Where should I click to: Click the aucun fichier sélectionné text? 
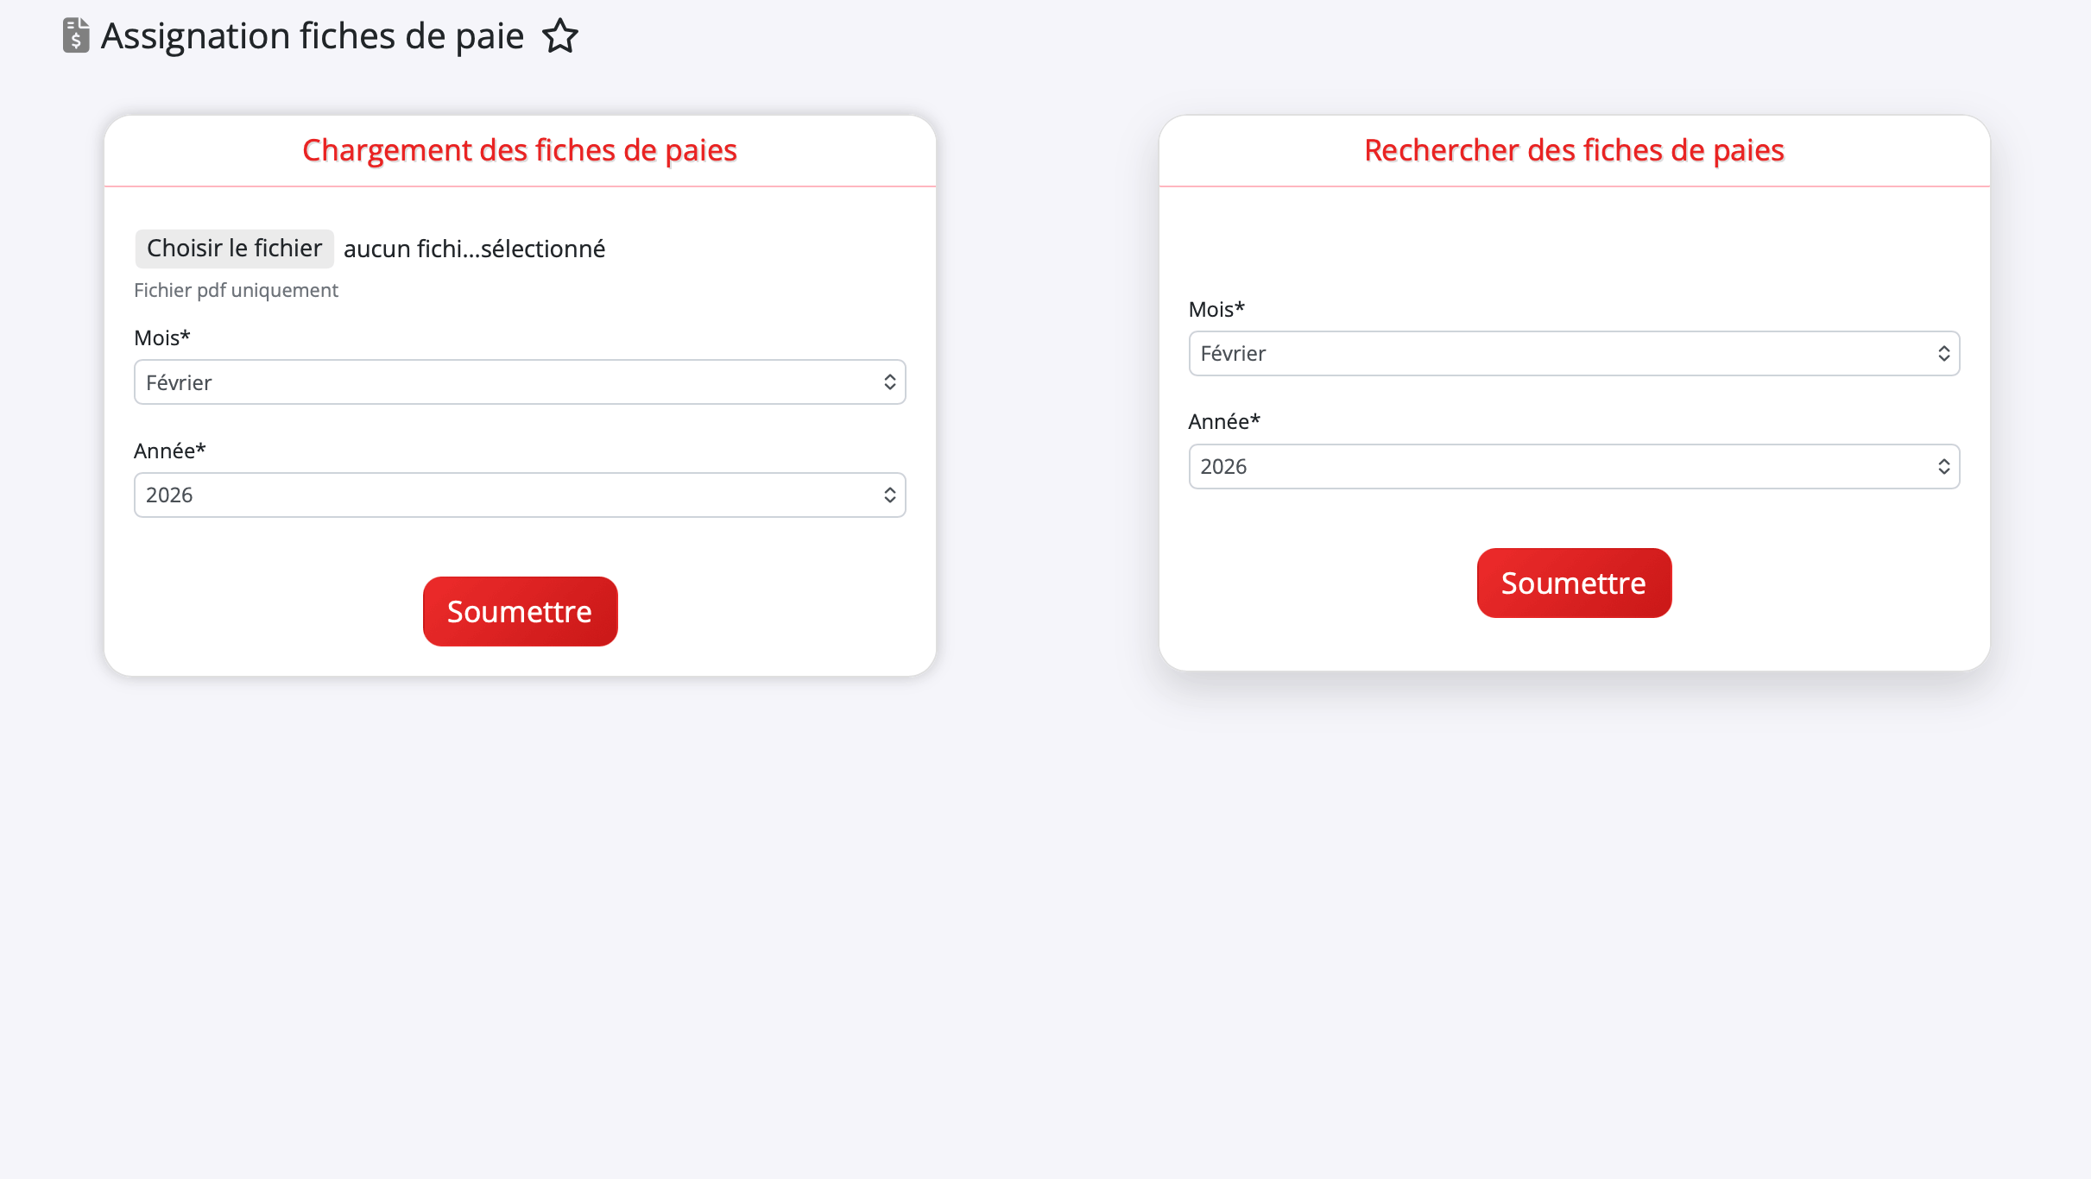(x=474, y=249)
